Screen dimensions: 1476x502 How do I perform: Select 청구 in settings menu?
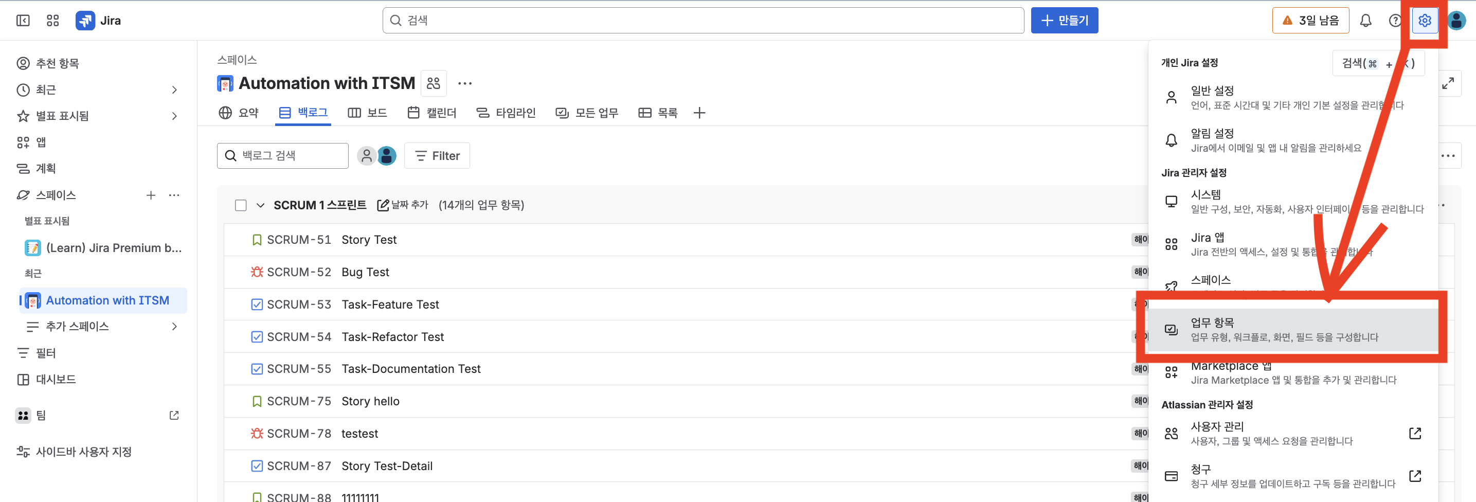point(1293,476)
